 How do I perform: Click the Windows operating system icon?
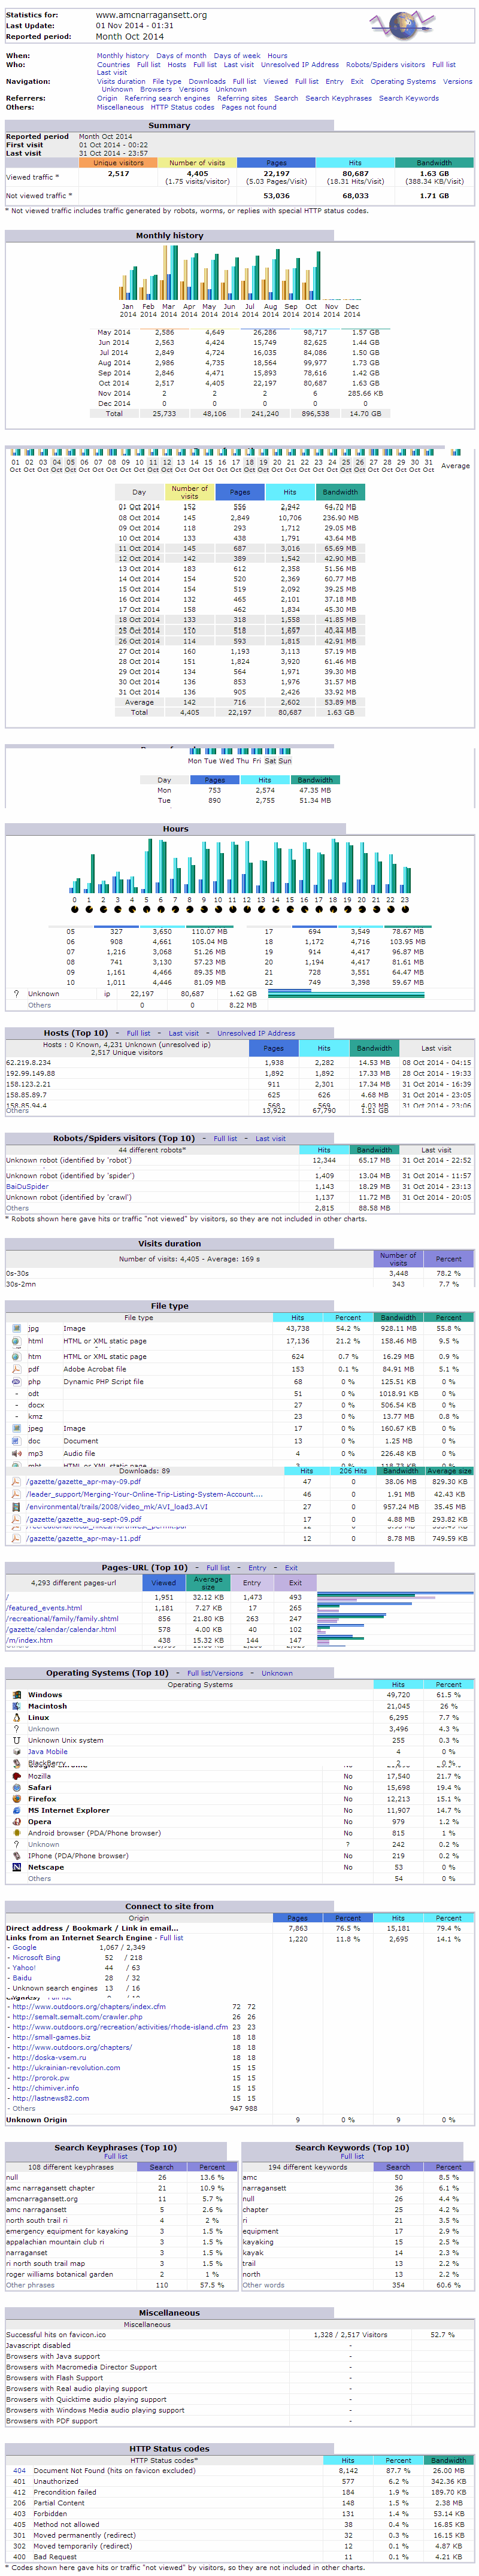click(16, 1695)
